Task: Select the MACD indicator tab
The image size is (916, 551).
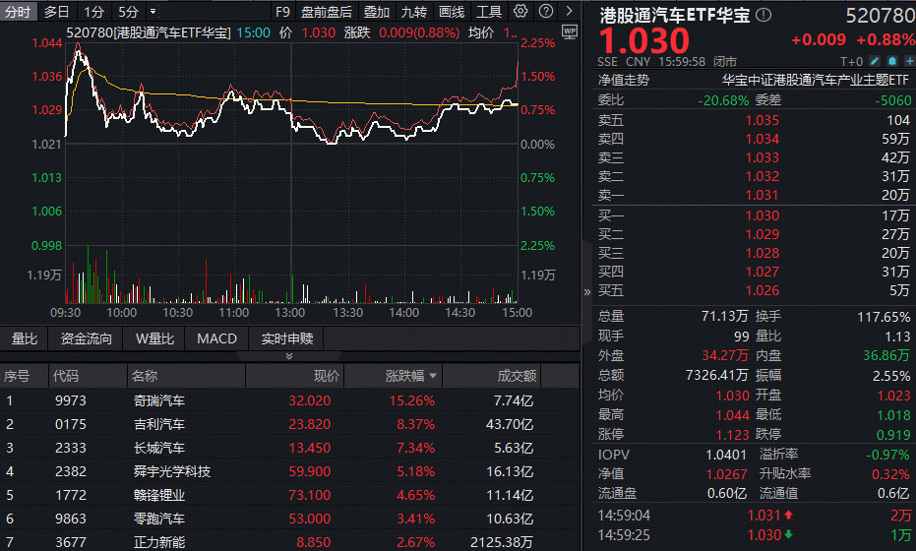Action: coord(216,338)
